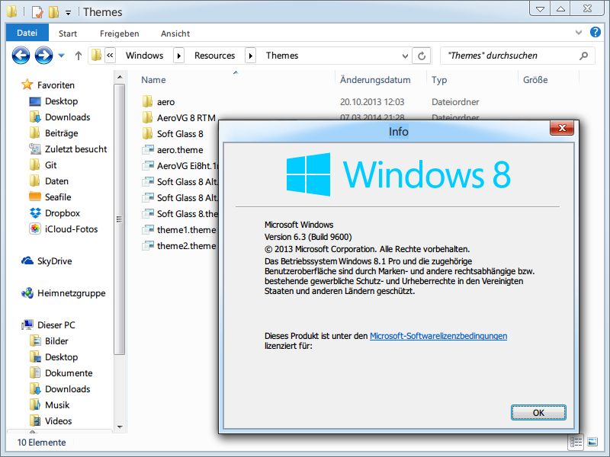The image size is (610, 457).
Task: Open Desktop under Favoriten
Action: [53, 101]
